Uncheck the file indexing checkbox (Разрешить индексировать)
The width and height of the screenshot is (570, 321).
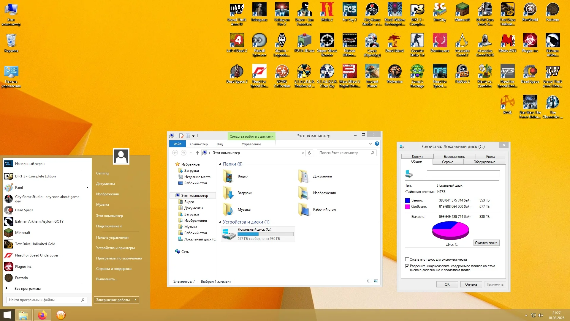click(x=407, y=266)
